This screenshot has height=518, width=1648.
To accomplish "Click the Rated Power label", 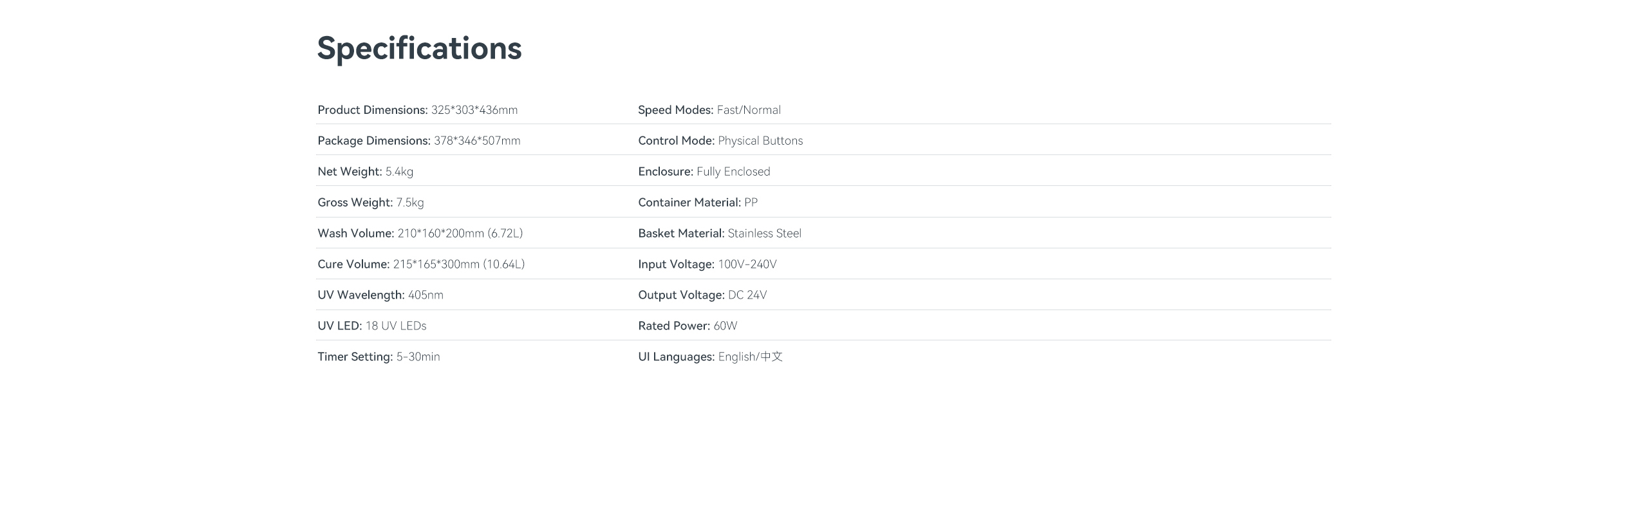I will [673, 326].
